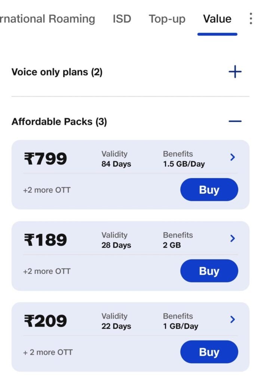The image size is (261, 383).
Task: Tap the Voice only plans (2) heading
Action: (57, 72)
